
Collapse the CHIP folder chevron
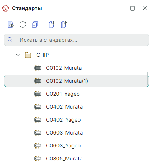click(18, 55)
